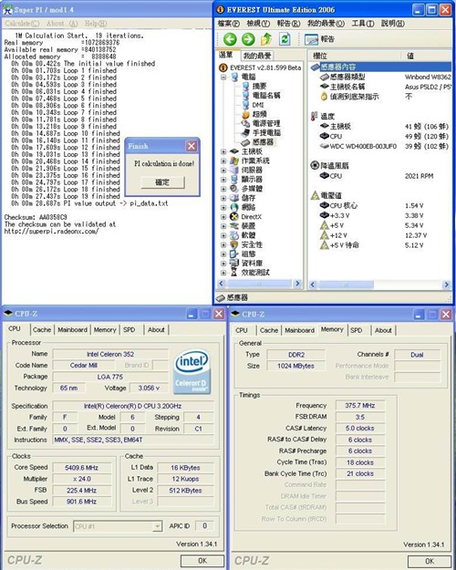The image size is (456, 570).
Task: Expand the 顯示器 tree node
Action: [223, 180]
